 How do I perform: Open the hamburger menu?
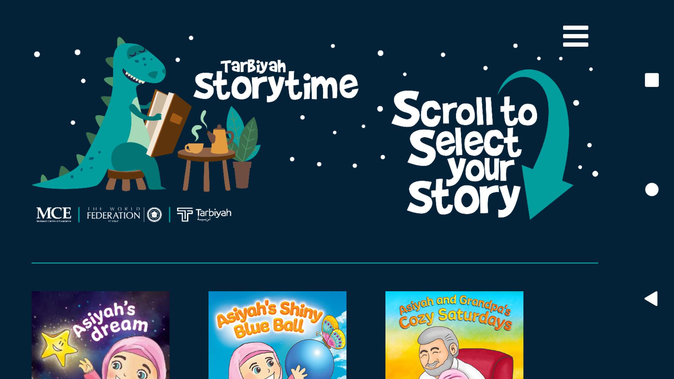point(575,36)
